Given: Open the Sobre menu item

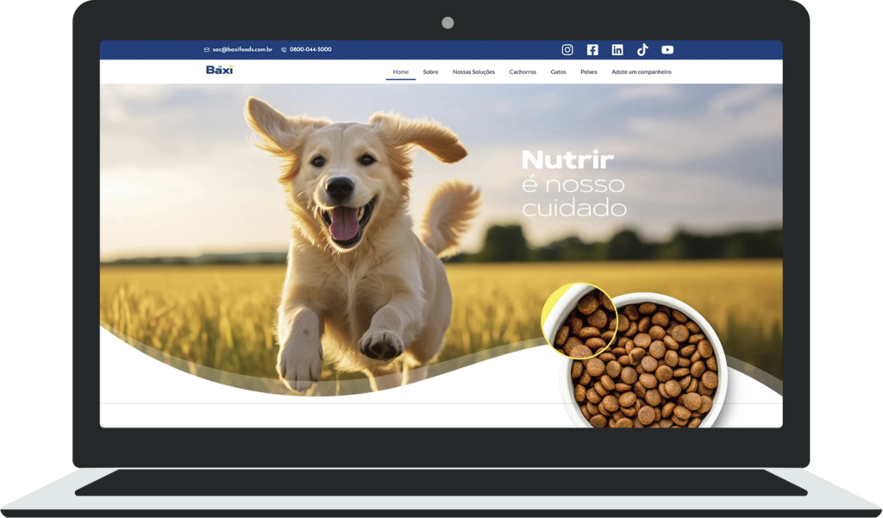Looking at the screenshot, I should point(430,72).
